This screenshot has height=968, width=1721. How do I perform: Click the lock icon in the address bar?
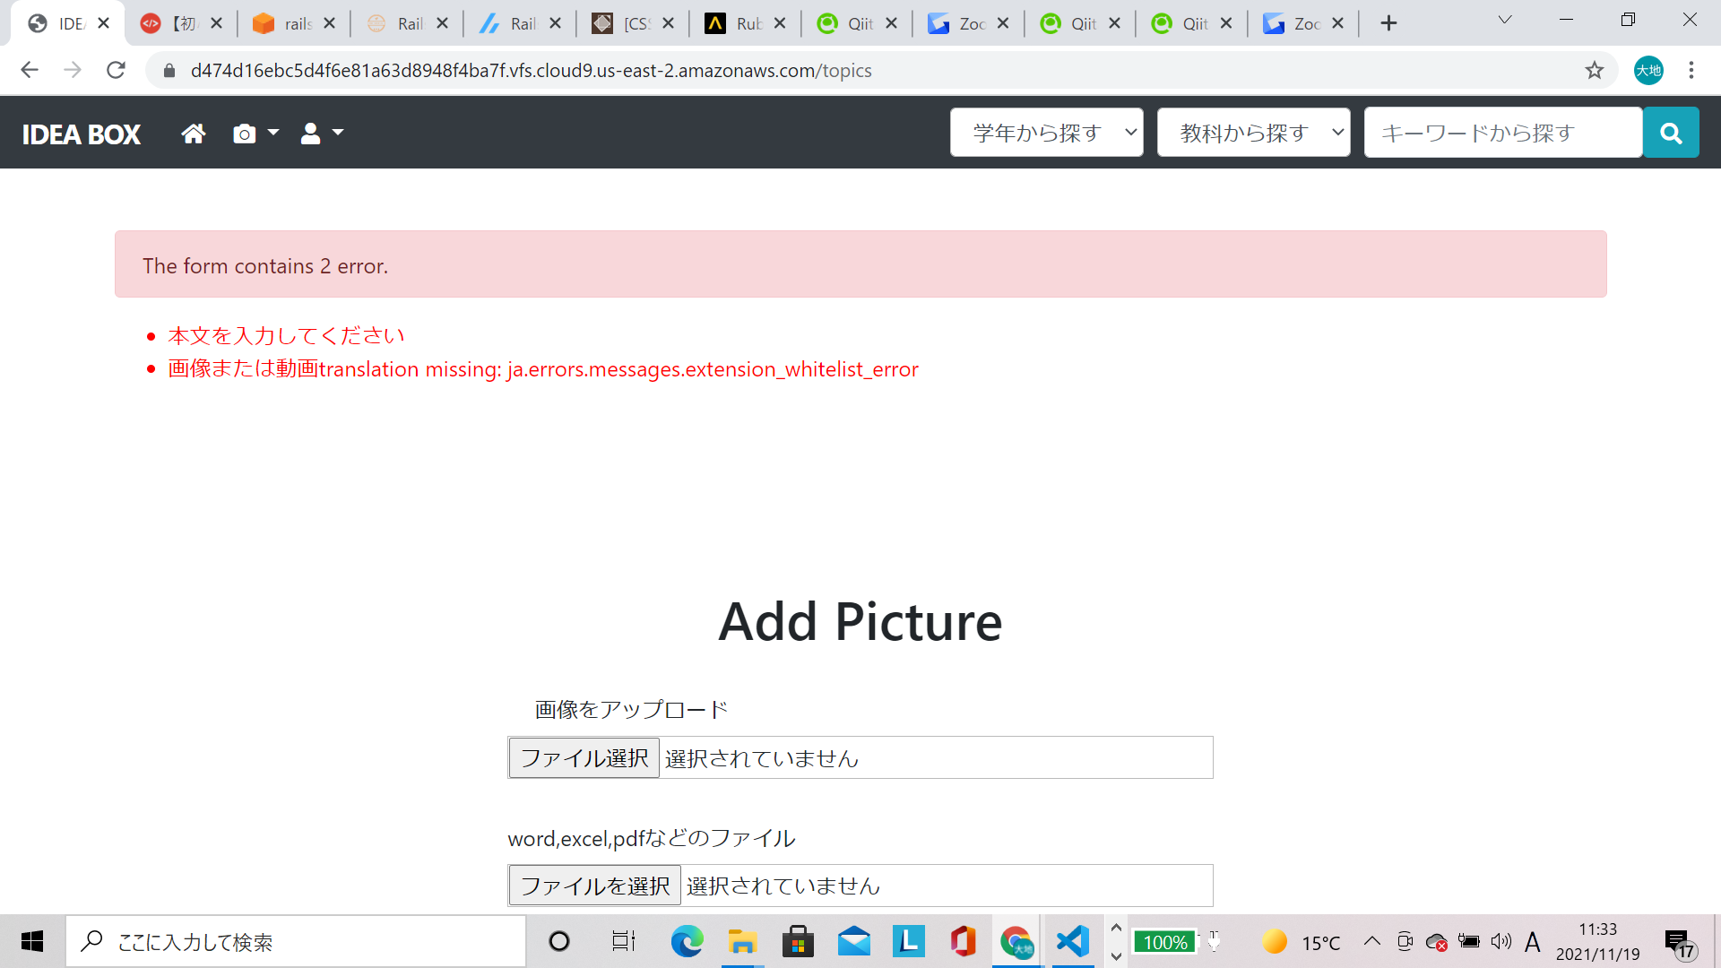point(169,70)
